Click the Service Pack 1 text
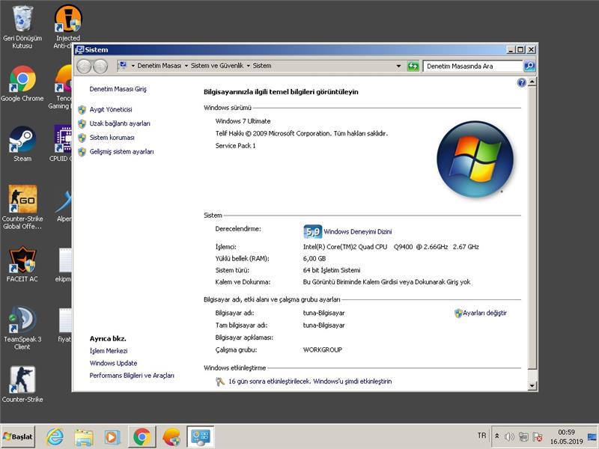 (x=235, y=145)
